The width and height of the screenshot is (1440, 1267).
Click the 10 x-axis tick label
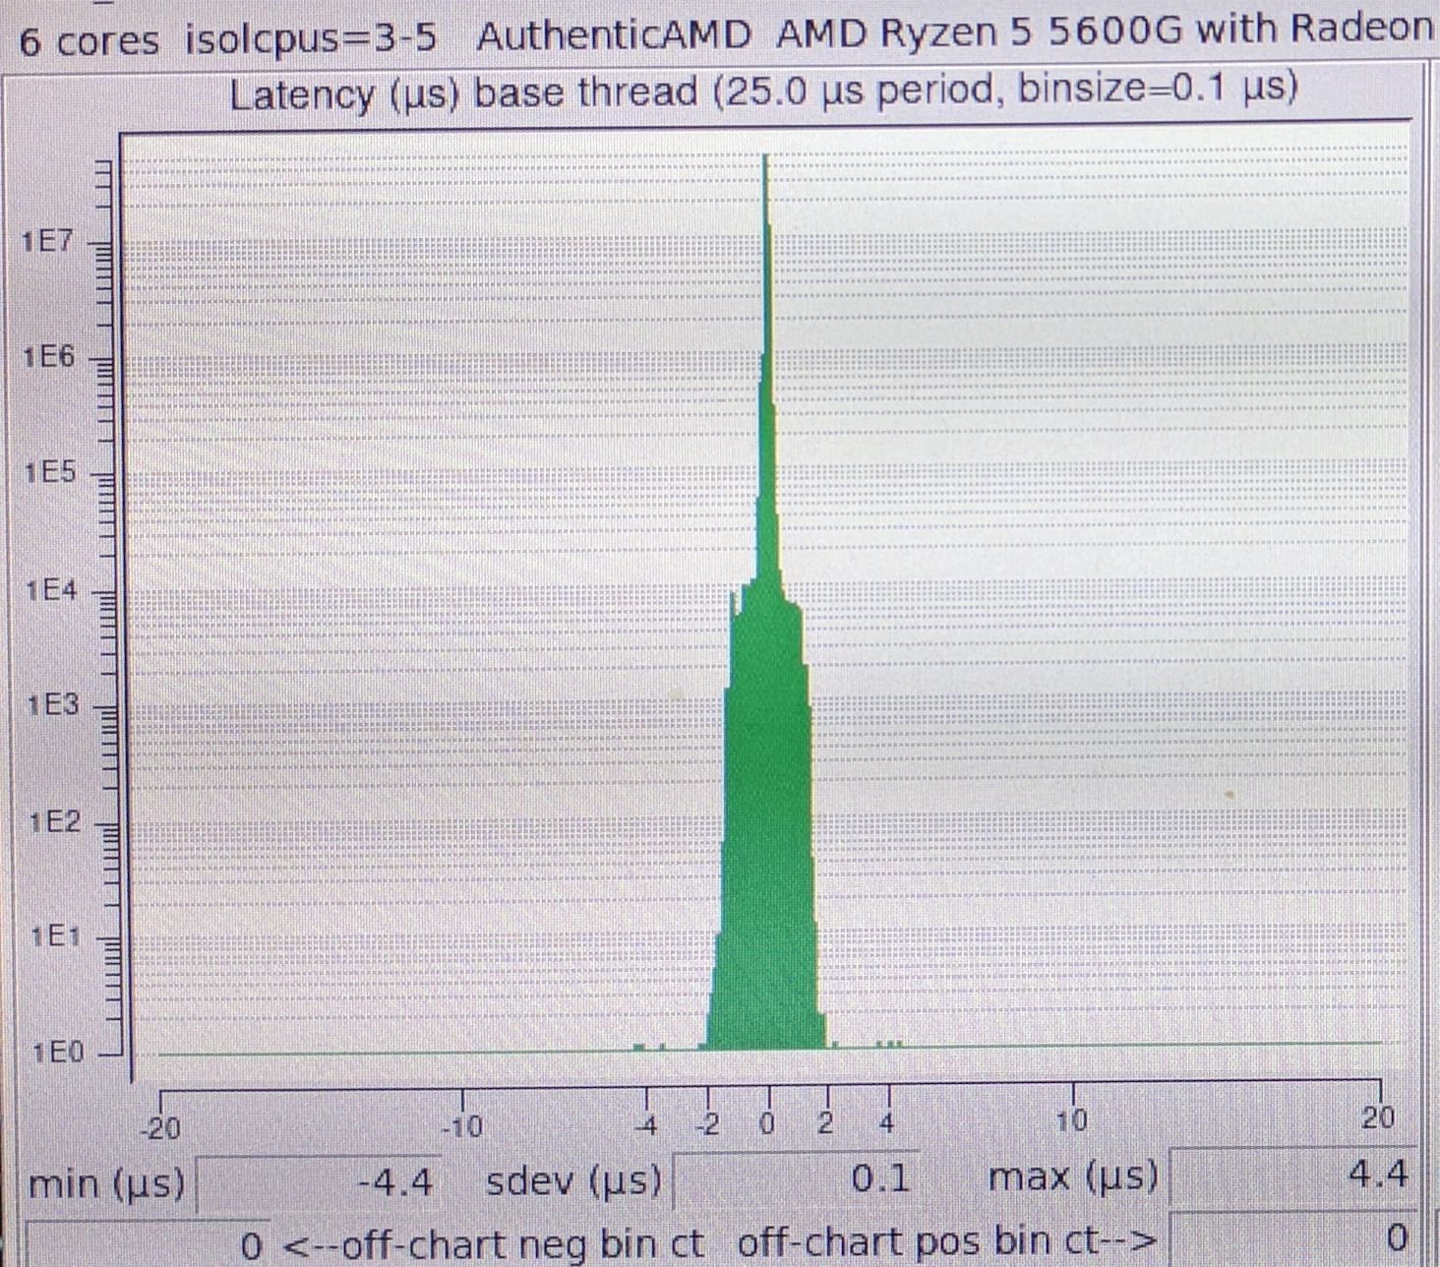1071,1120
